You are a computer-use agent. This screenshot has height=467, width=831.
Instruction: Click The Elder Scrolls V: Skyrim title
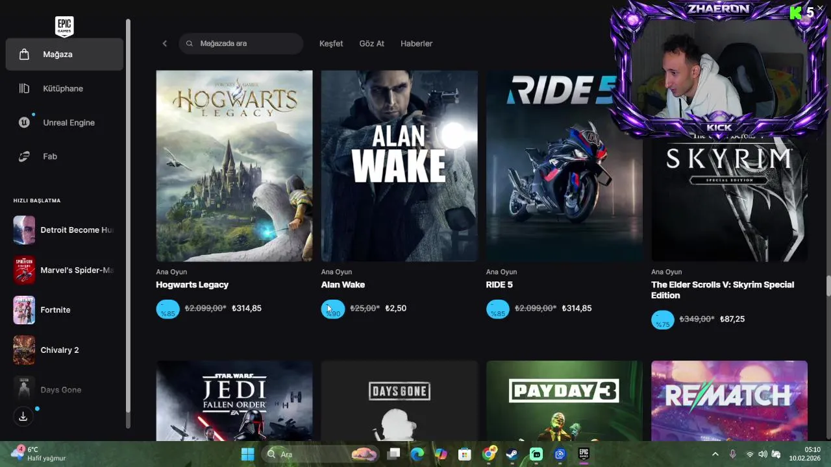tap(723, 290)
